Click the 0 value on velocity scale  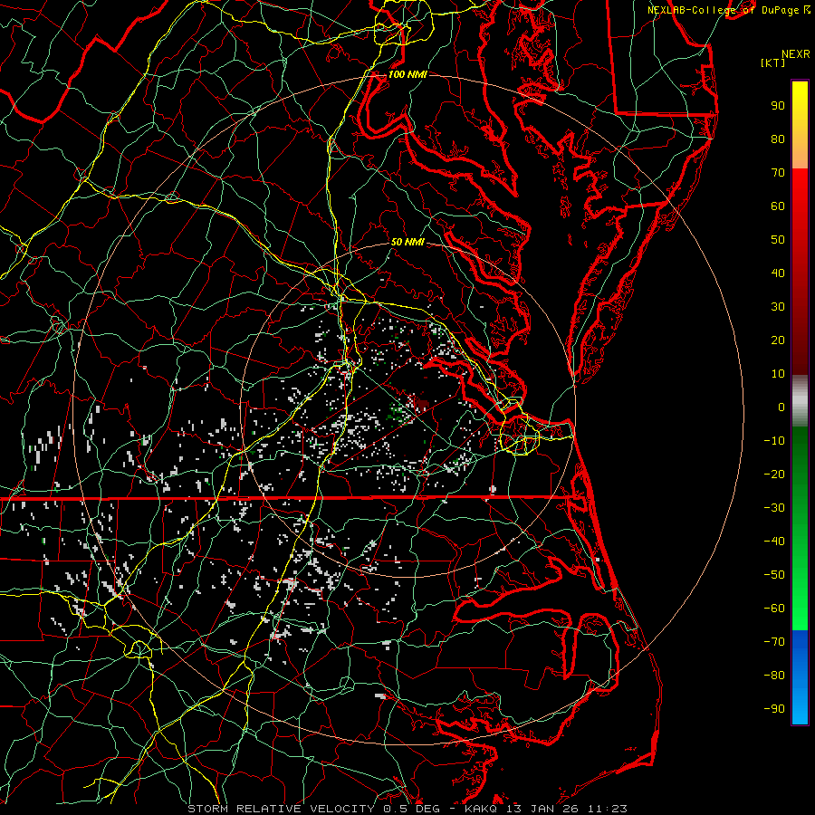click(x=781, y=407)
